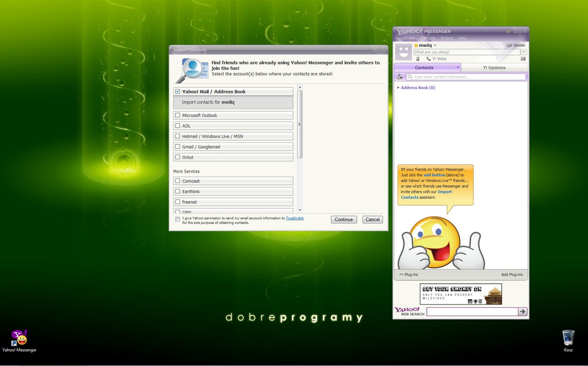The image size is (588, 366).
Task: Check the Comcast checkbox
Action: click(x=178, y=181)
